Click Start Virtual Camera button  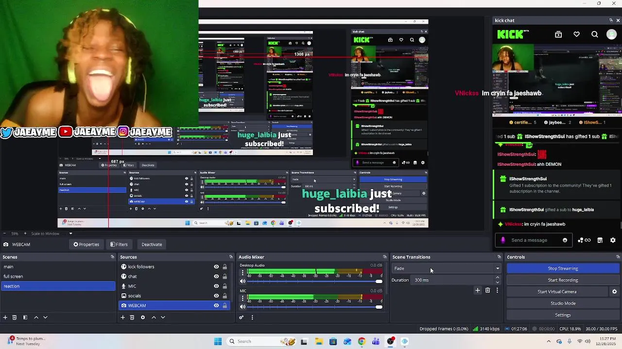tap(557, 292)
